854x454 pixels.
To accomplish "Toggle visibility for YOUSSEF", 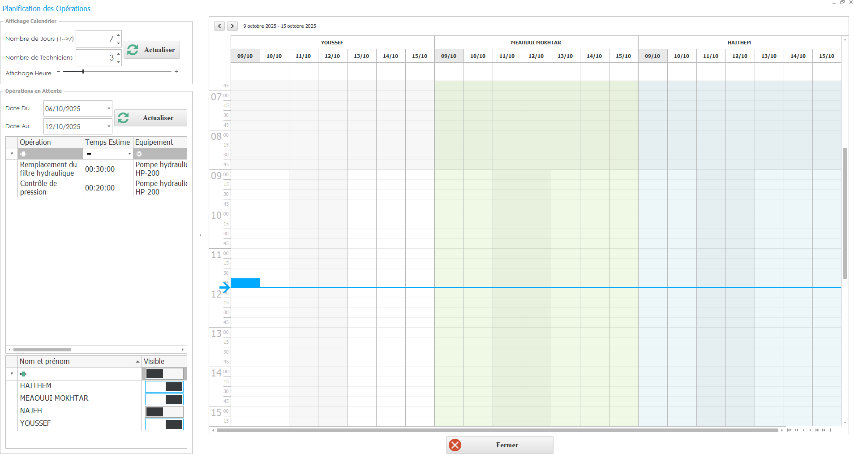I will 164,424.
